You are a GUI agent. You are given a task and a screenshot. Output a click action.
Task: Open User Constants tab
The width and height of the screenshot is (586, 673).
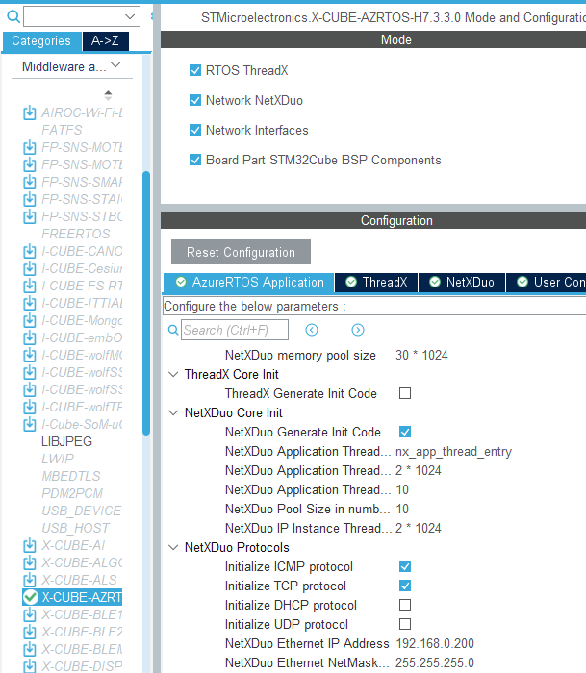[x=547, y=283]
